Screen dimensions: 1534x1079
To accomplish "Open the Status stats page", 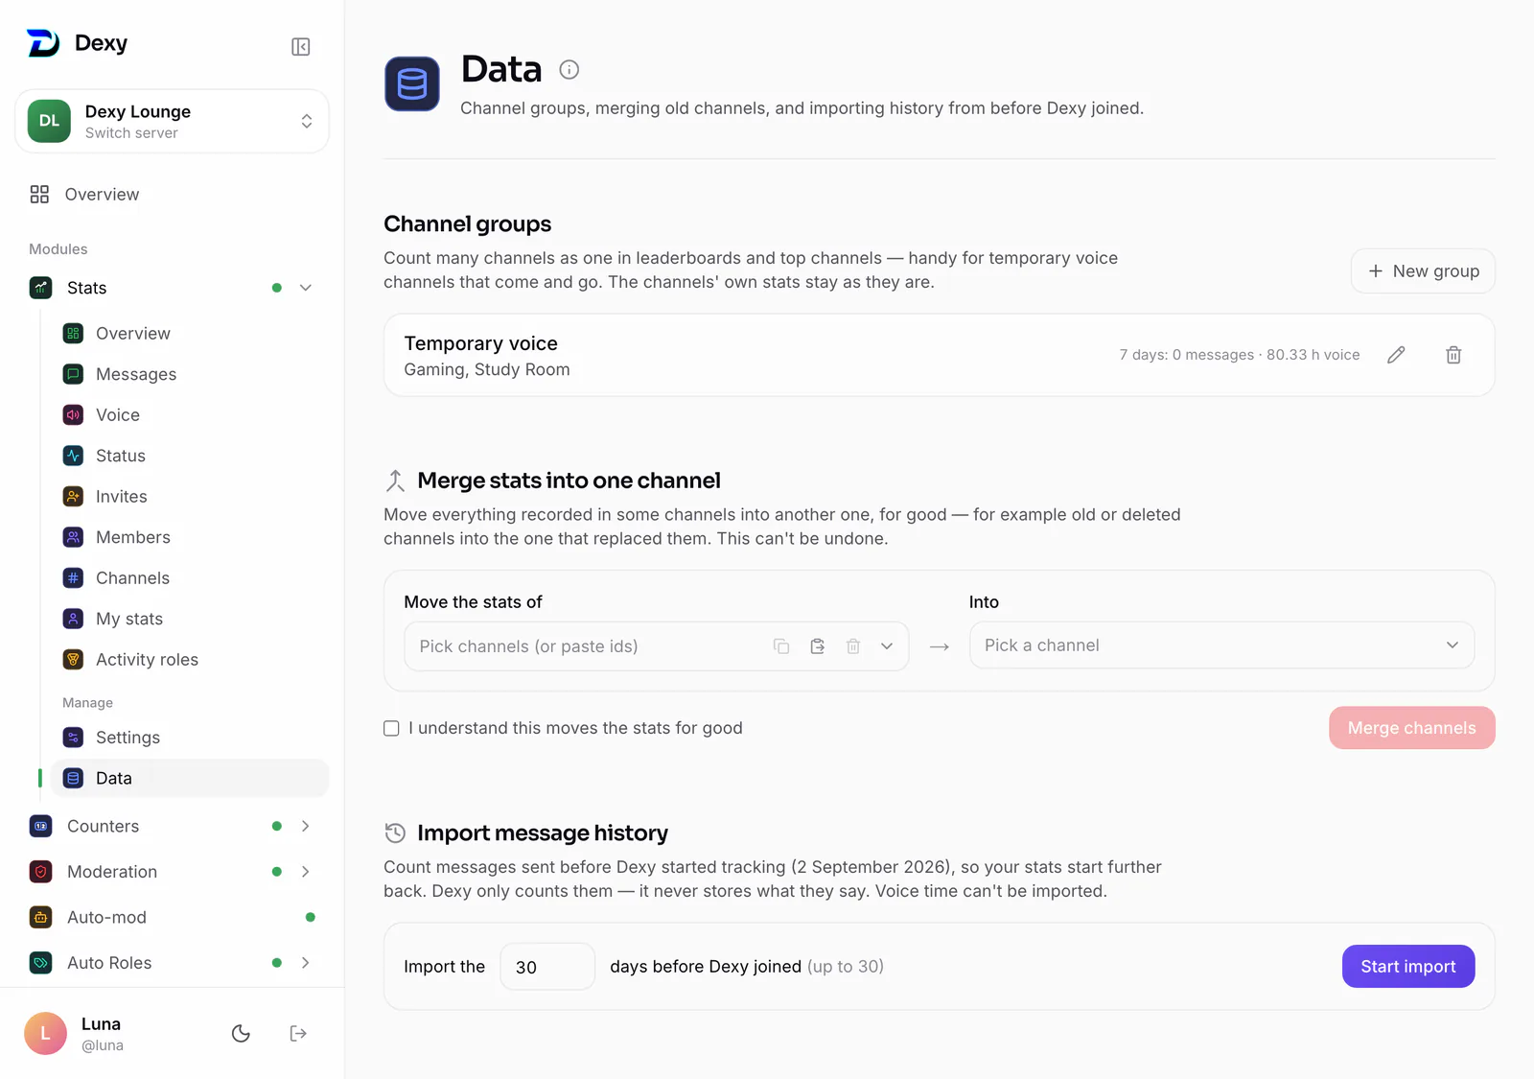I will click(190, 456).
